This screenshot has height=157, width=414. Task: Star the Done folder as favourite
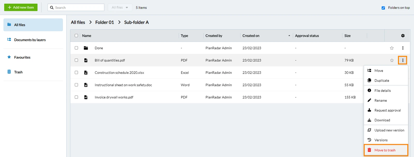392,48
